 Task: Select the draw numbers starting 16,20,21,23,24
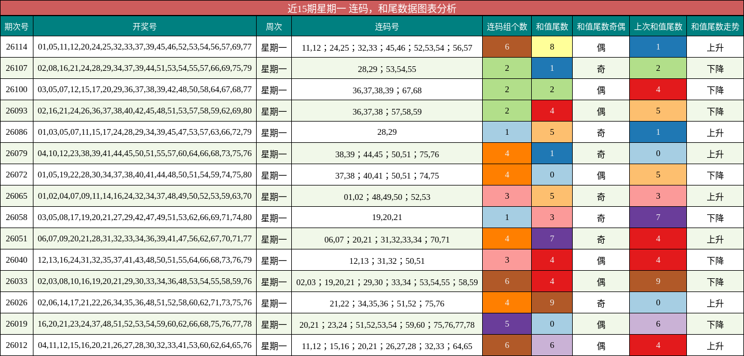[x=145, y=324]
